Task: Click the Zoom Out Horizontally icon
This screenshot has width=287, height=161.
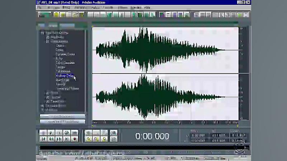Action: 96,133
